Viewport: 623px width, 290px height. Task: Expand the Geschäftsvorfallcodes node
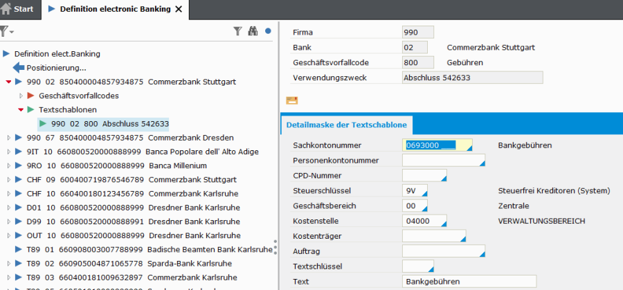click(x=20, y=96)
